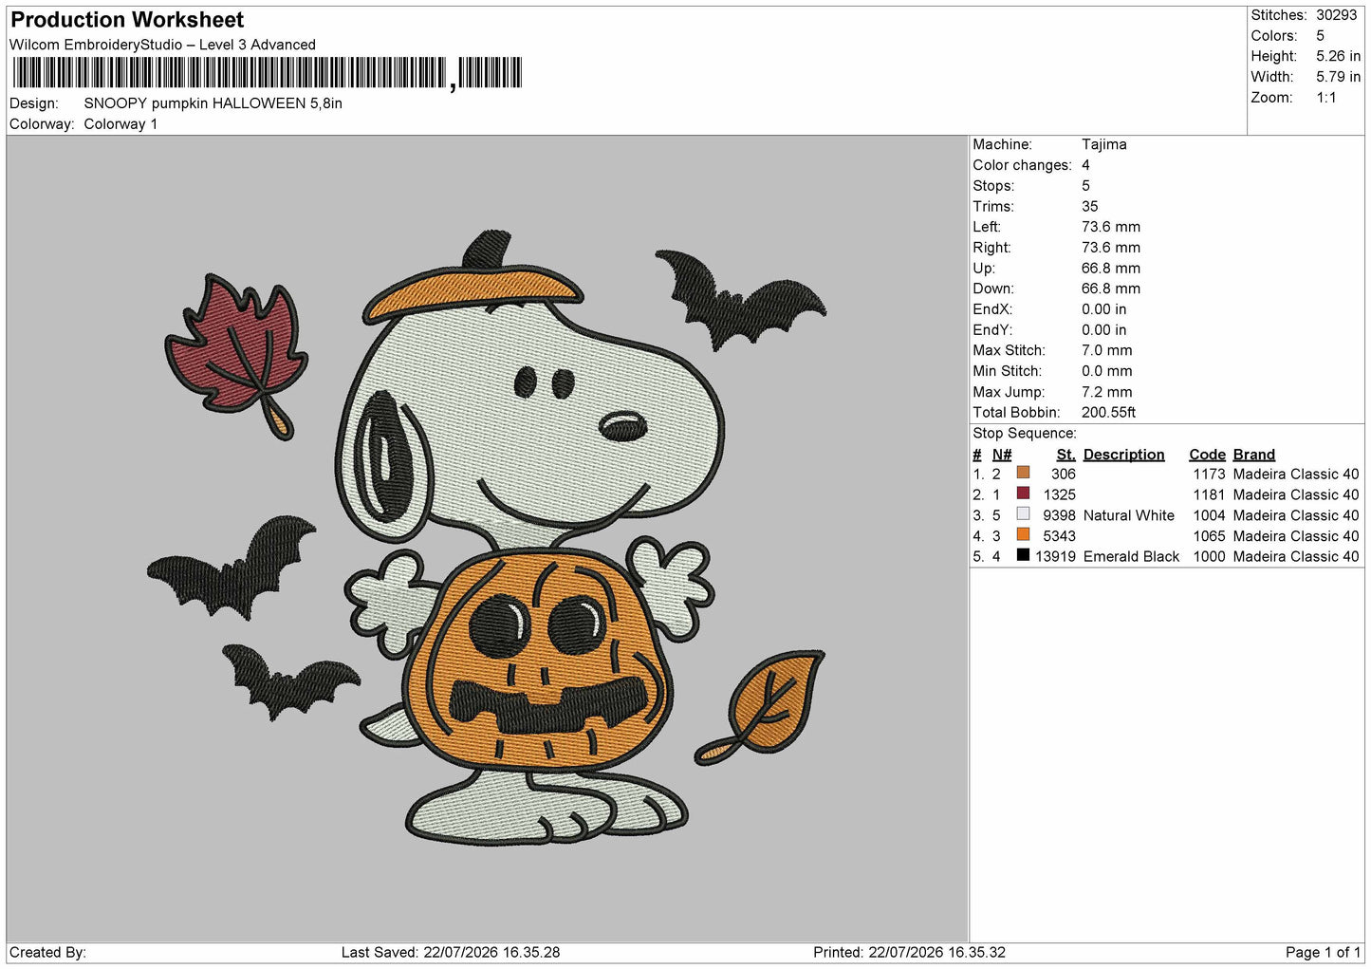Click the Up value 66.8 mm

[x=1111, y=269]
